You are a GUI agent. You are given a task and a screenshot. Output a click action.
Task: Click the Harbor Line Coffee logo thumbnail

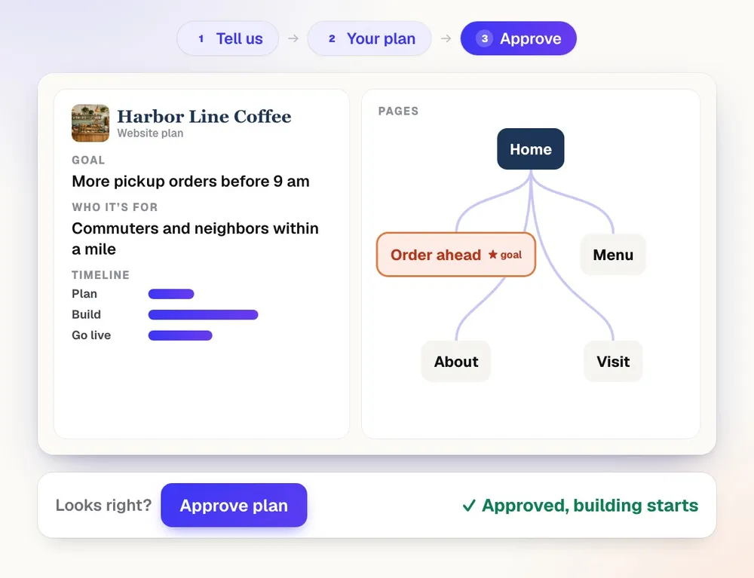[90, 123]
